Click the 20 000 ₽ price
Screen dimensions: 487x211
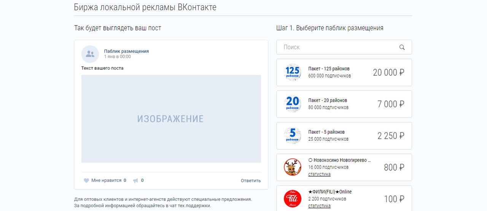(x=388, y=72)
